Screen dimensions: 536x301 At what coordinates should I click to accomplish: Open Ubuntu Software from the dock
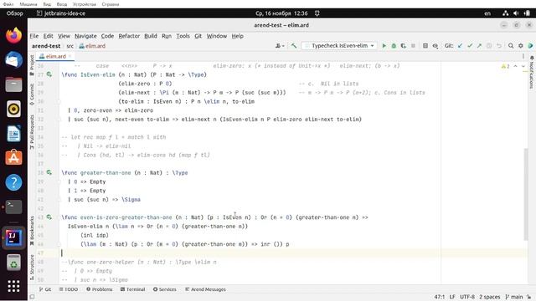coord(13,158)
